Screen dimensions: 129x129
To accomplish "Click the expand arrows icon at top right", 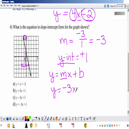I will point(128,6).
